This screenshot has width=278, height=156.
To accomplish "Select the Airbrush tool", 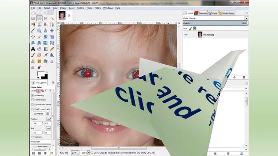I will (x=46, y=55).
